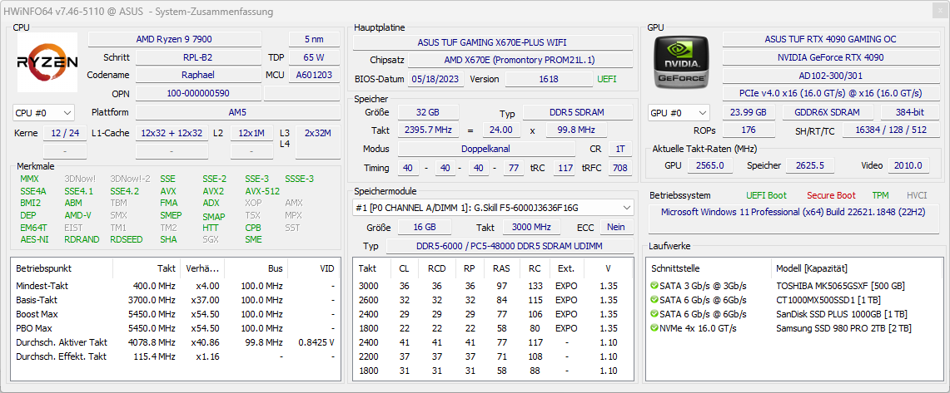This screenshot has width=950, height=393.
Task: Click the GPU clock 2565.0 field
Action: [x=709, y=165]
